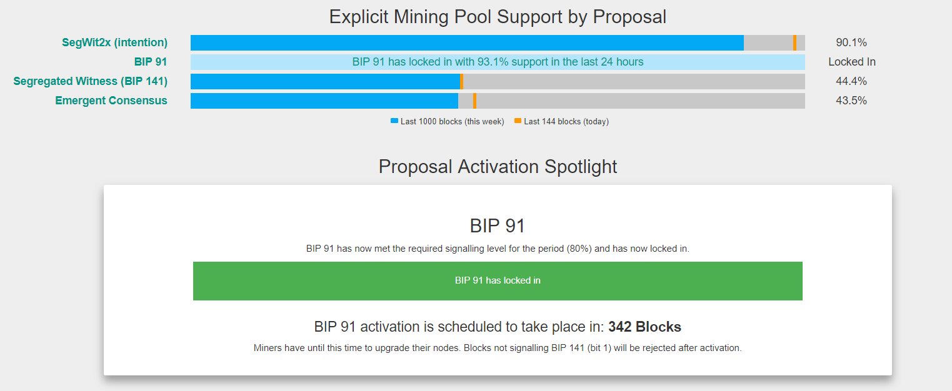
Task: Click the blue SegWit2x support progress bar
Action: click(467, 42)
